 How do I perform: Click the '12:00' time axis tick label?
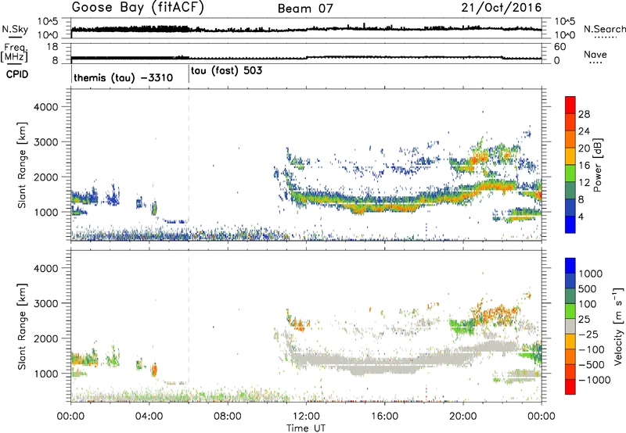[306, 417]
